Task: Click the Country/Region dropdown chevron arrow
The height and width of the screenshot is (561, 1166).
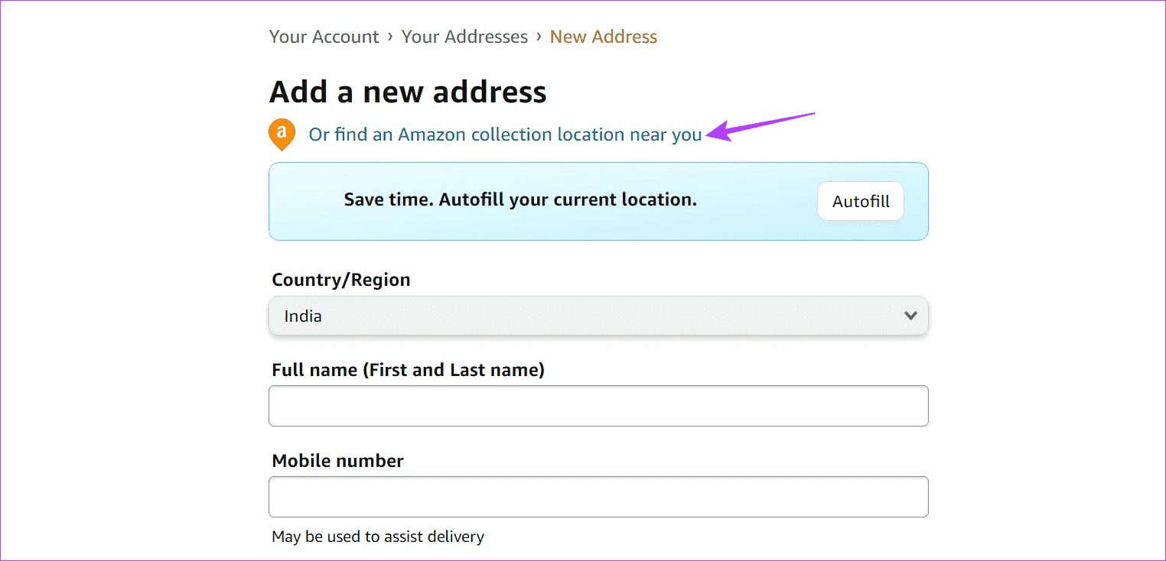Action: coord(910,316)
